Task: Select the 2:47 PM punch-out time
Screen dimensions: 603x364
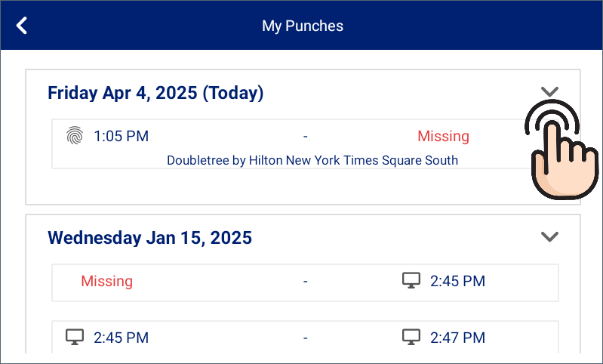Action: tap(457, 338)
